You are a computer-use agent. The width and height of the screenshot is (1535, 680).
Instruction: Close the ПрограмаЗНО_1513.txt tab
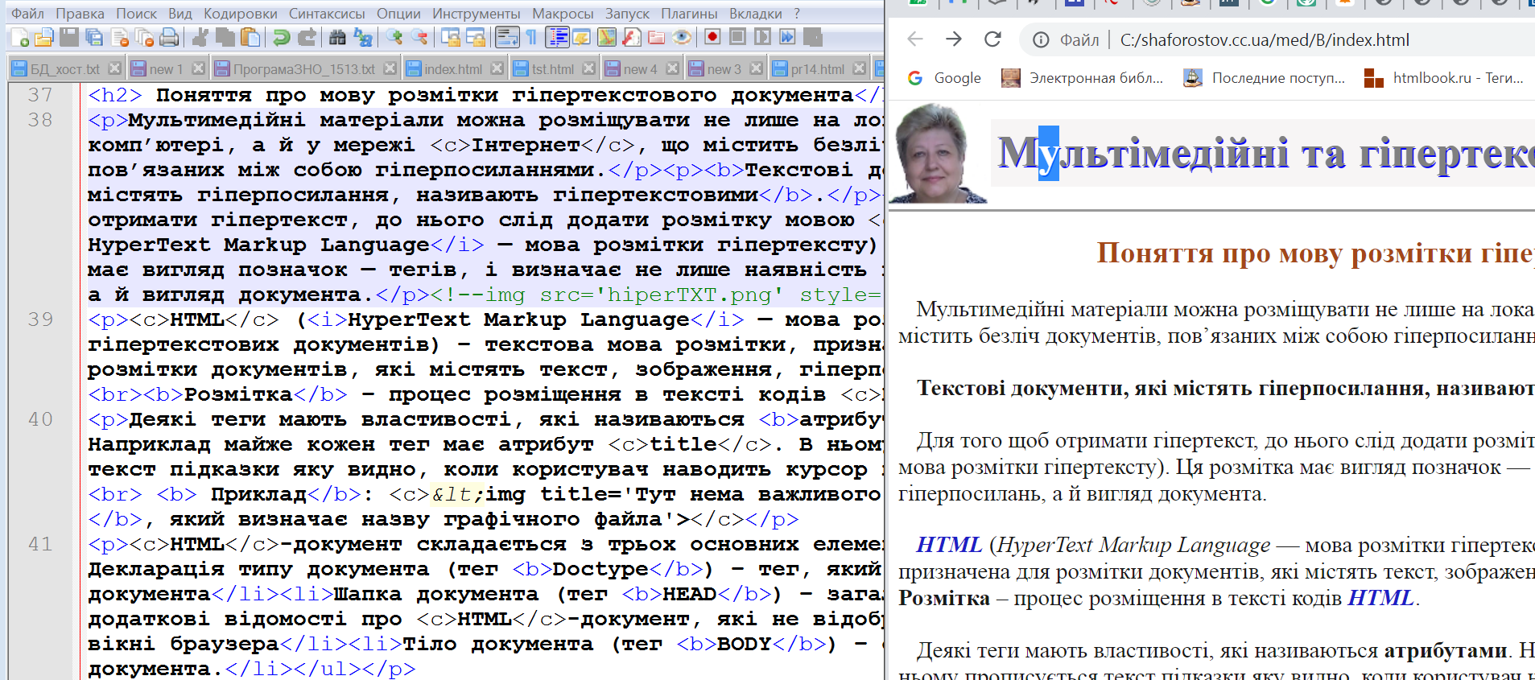(x=390, y=68)
